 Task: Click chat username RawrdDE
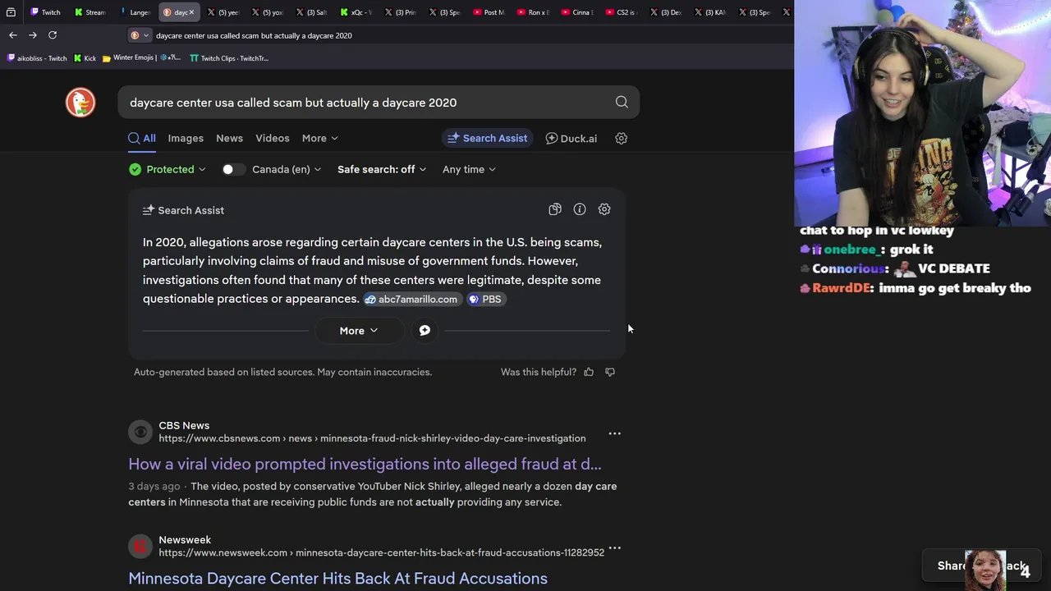840,288
